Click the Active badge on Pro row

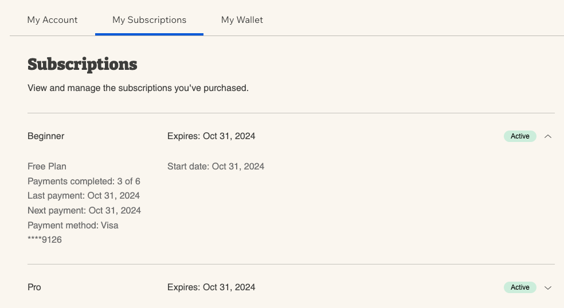(520, 287)
